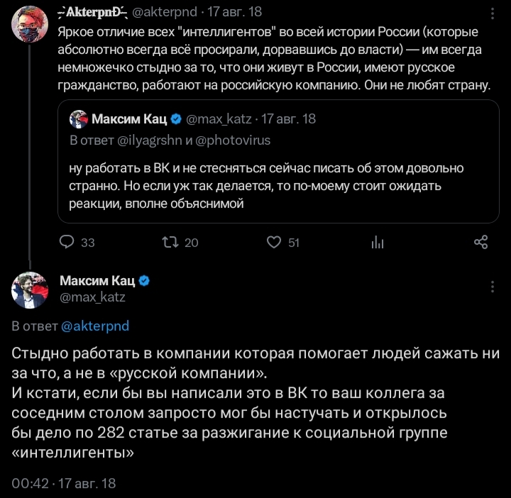Image resolution: width=511 pixels, height=498 pixels.
Task: Open the AkterpnD profile avatar
Action: [x=30, y=26]
